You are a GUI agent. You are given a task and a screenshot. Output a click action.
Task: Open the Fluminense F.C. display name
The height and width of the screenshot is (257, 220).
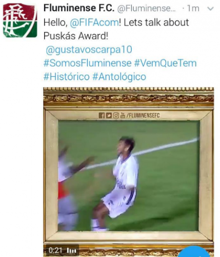79,8
